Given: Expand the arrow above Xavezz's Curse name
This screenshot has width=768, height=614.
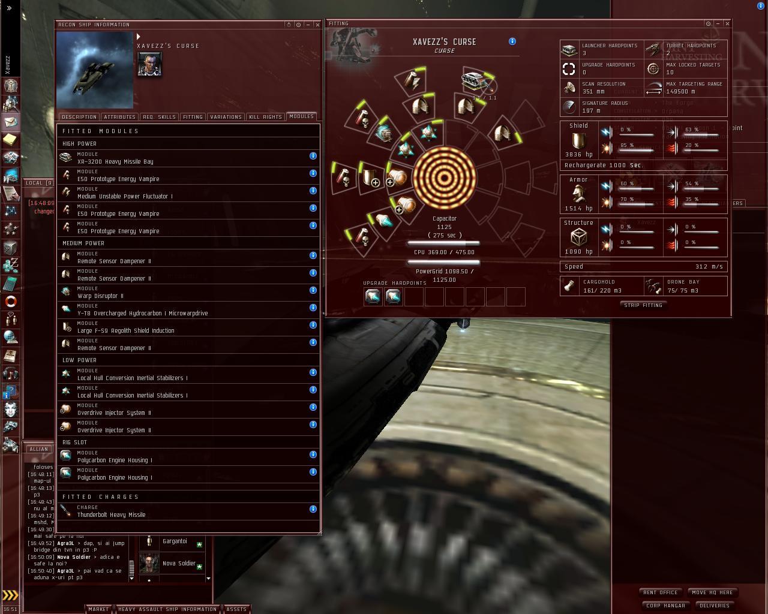Looking at the screenshot, I should (139, 37).
